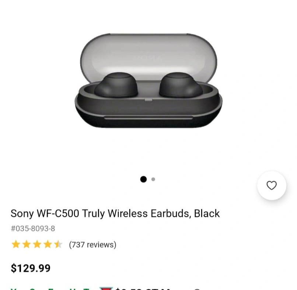Tap the first gold rating star
This screenshot has height=290, width=297.
click(x=16, y=244)
